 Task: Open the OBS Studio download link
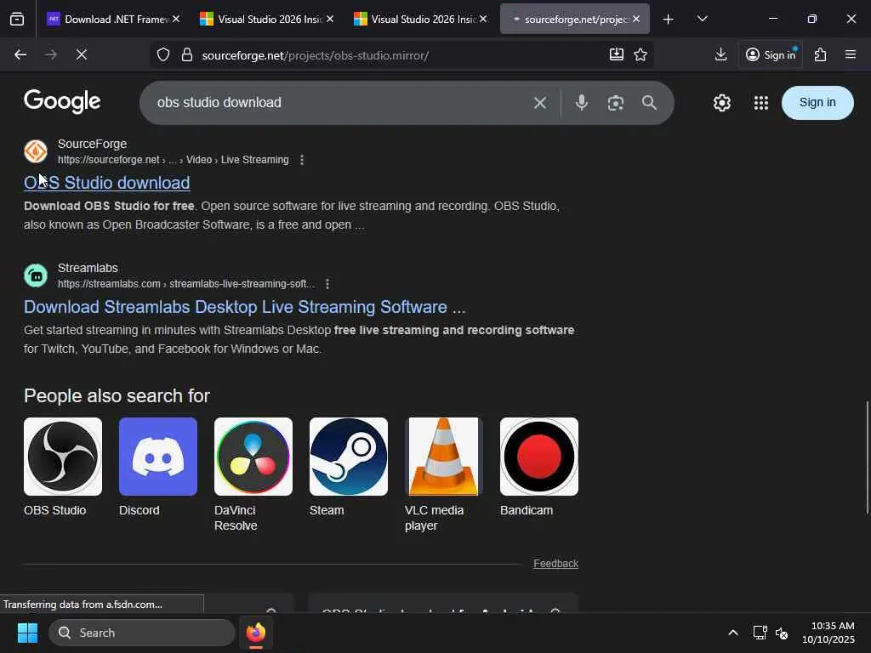[106, 183]
